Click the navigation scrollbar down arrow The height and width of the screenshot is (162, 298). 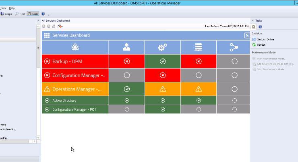tap(38, 138)
